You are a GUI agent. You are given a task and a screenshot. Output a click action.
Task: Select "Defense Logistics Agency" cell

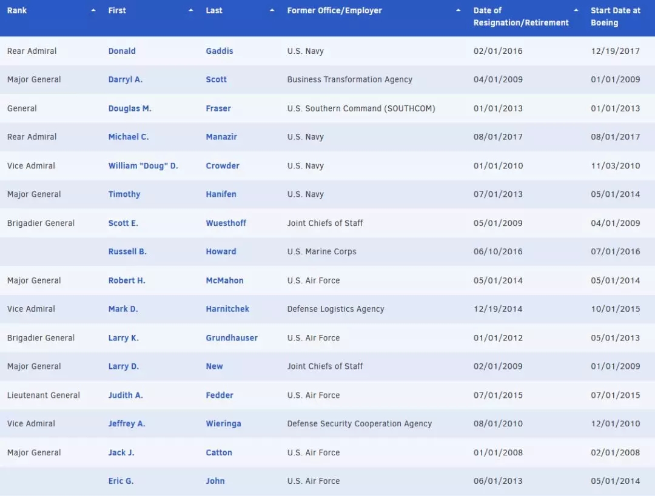(x=336, y=309)
